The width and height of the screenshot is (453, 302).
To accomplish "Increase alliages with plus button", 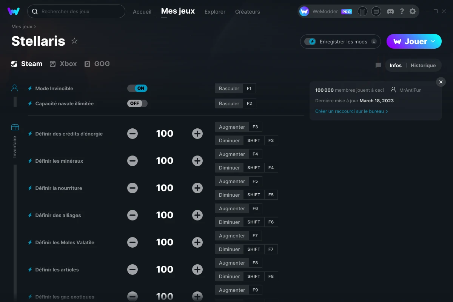I will point(197,215).
